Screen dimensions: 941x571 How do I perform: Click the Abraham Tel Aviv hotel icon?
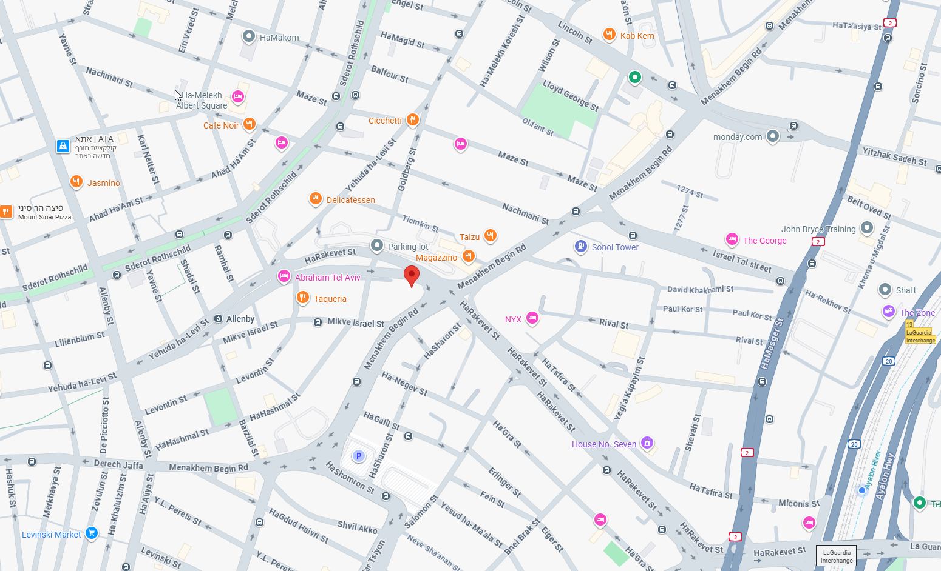point(284,277)
